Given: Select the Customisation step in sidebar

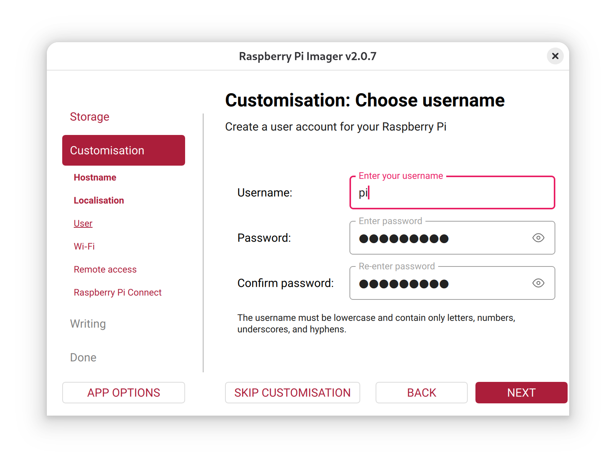Looking at the screenshot, I should click(x=123, y=150).
